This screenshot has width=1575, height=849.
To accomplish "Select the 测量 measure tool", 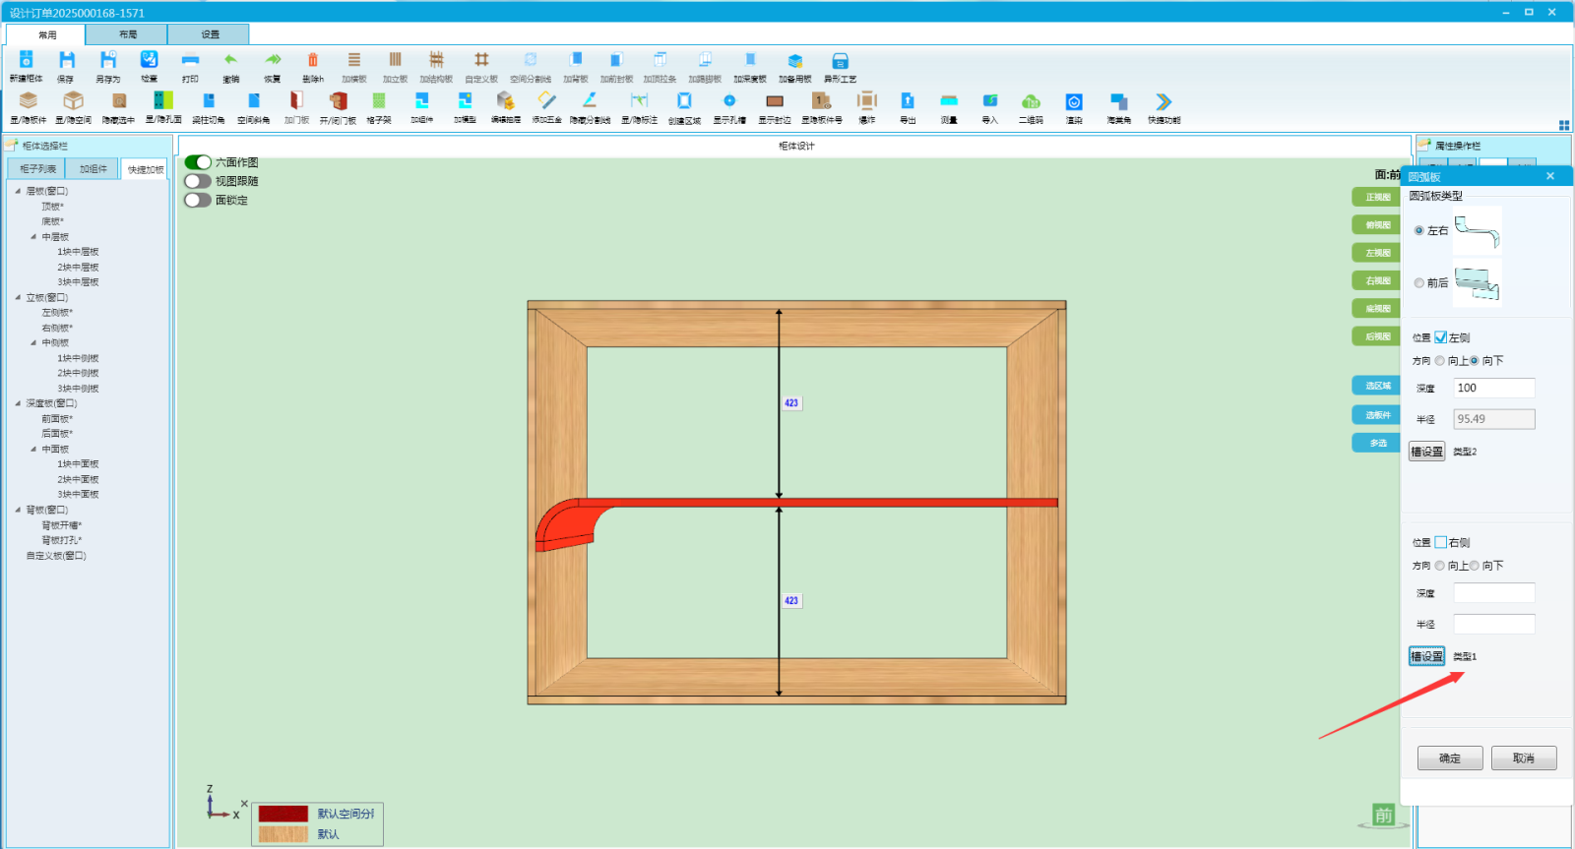I will pyautogui.click(x=949, y=100).
